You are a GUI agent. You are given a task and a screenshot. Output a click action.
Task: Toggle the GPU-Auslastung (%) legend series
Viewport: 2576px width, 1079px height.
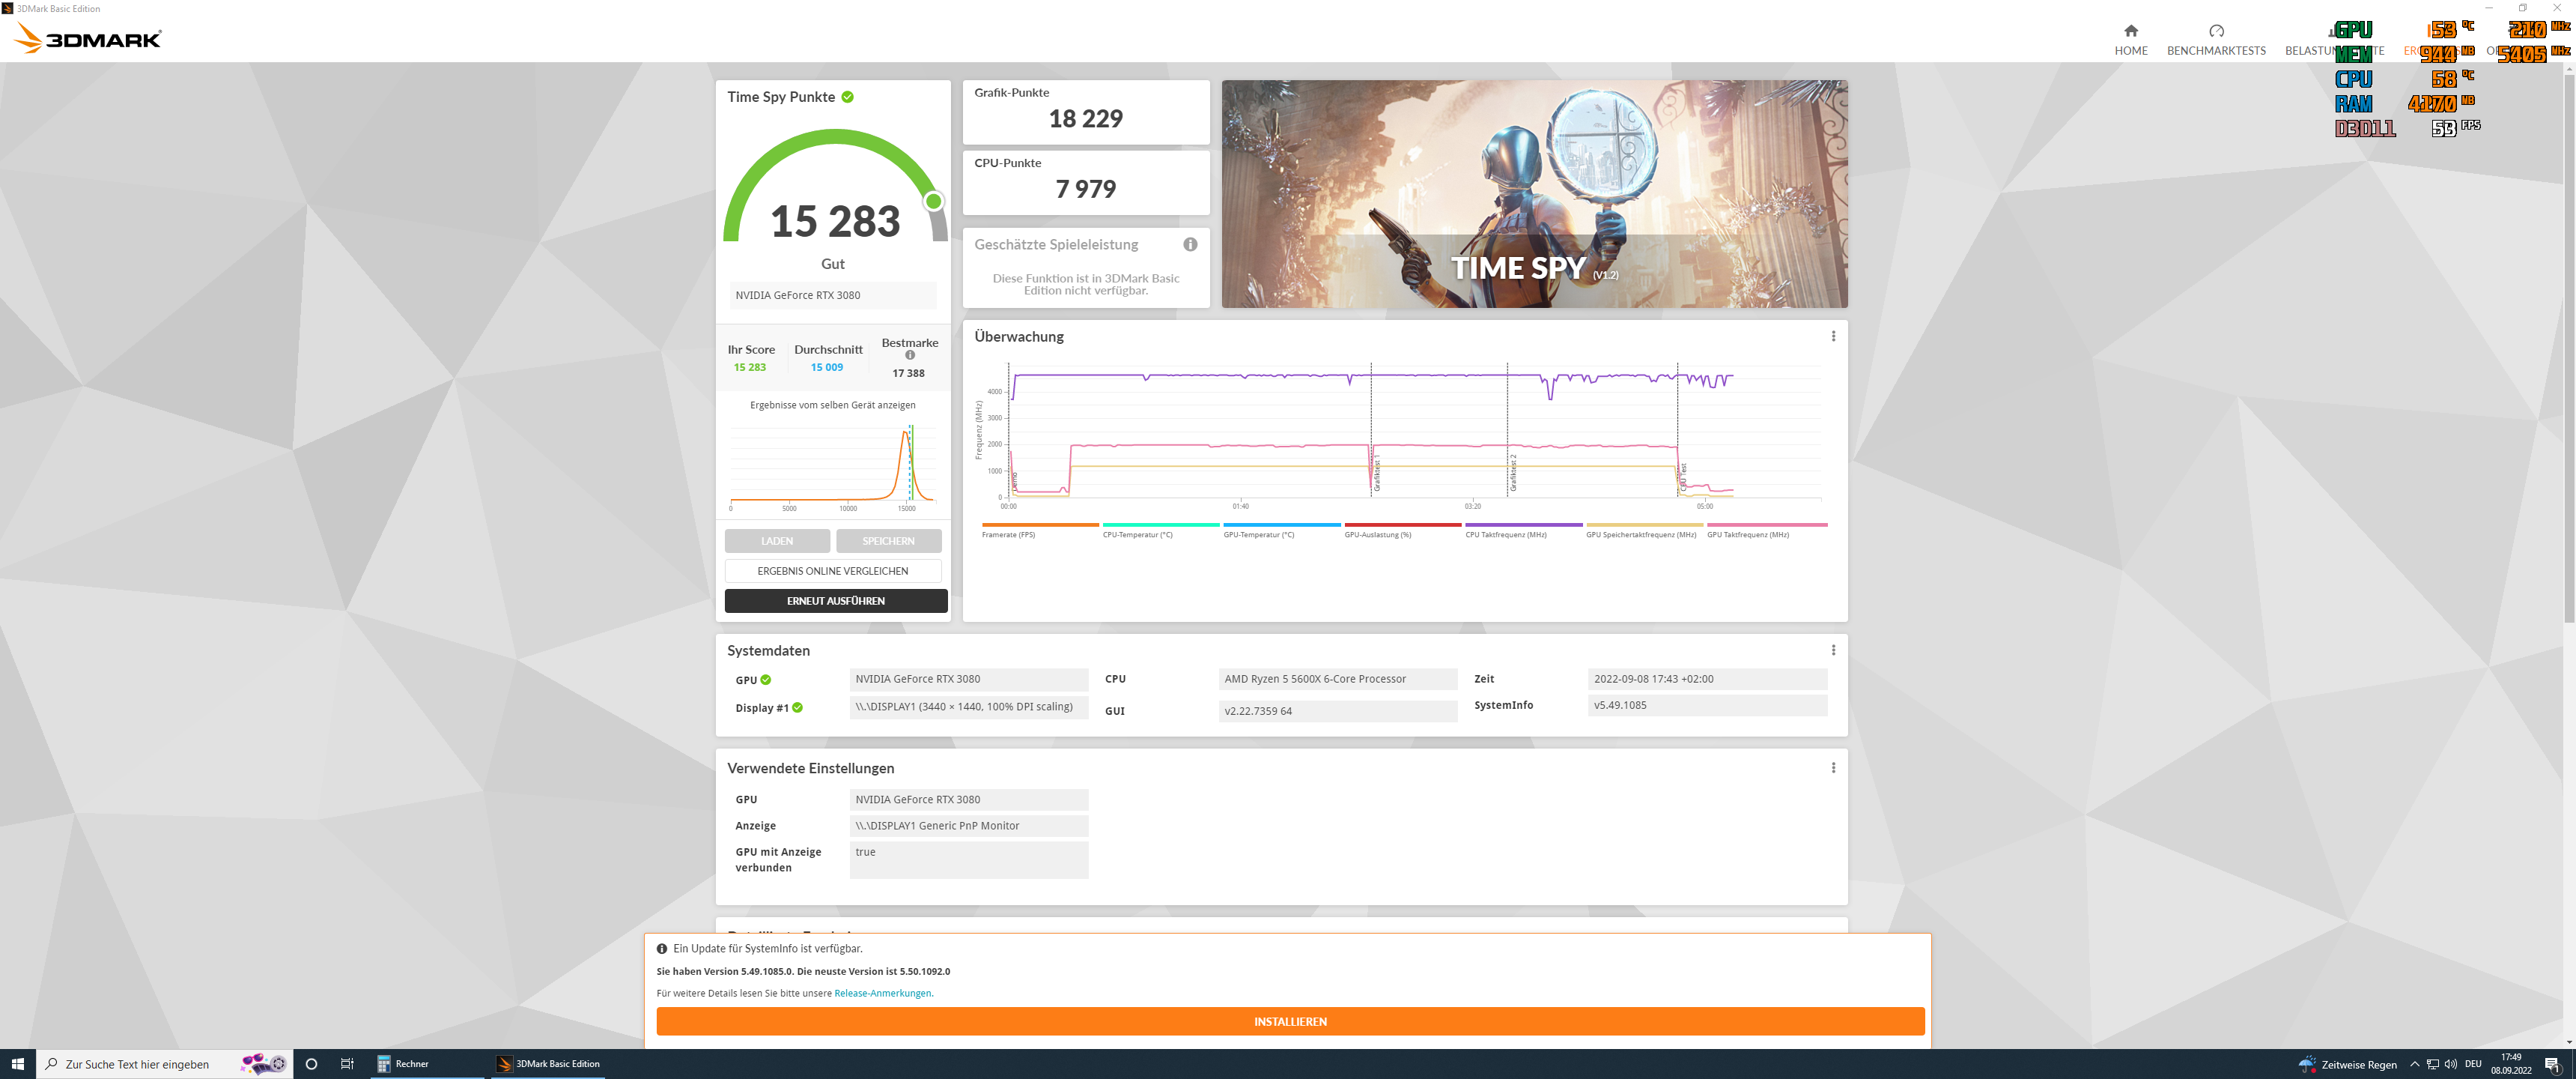pyautogui.click(x=1377, y=534)
